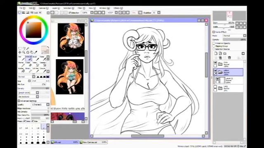Open the layer blending Mode dropdown
264x148 pixels.
click(234, 36)
